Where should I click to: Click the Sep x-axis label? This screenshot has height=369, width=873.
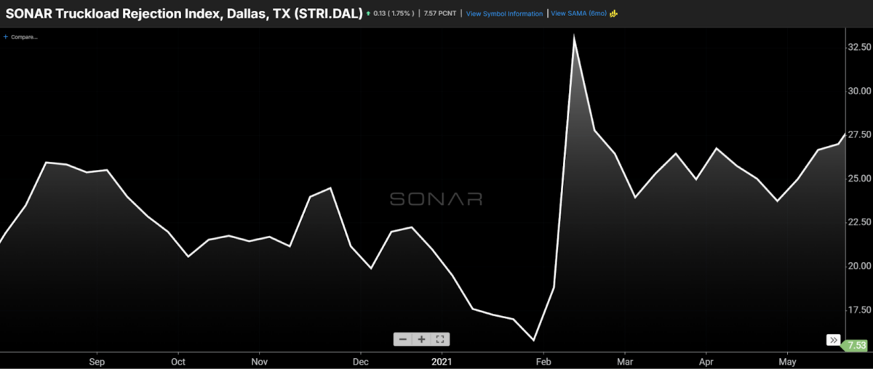(x=97, y=361)
